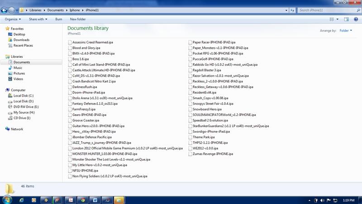
Task: Show the preview pane
Action: pos(346,19)
